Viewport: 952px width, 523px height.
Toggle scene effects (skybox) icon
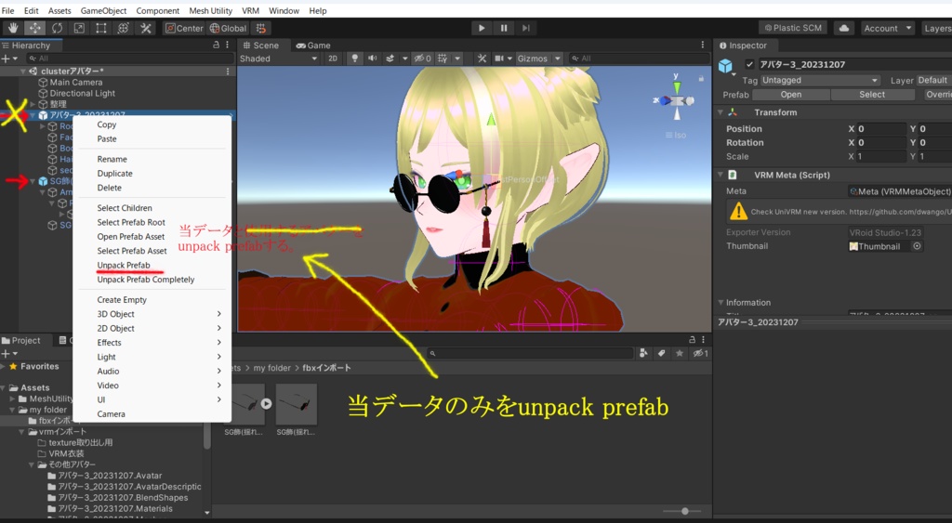tap(390, 59)
